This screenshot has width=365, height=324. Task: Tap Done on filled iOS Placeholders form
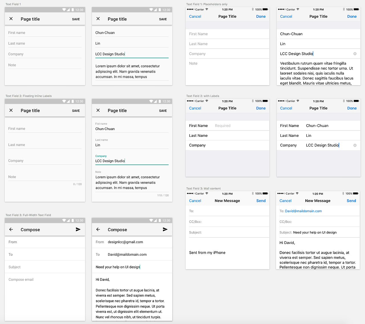352,17
